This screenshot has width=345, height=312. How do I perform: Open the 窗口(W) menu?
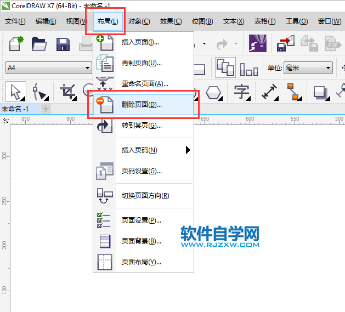(x=330, y=21)
